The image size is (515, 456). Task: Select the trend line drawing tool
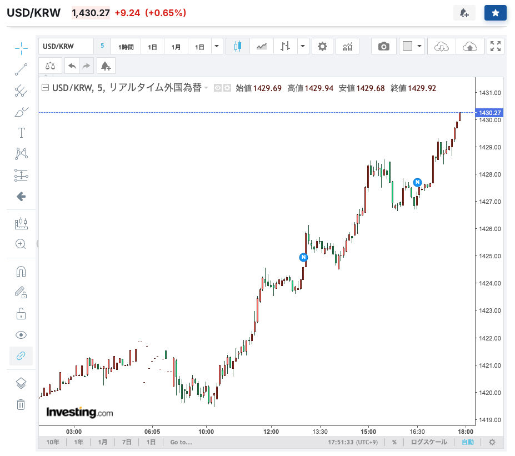click(21, 69)
